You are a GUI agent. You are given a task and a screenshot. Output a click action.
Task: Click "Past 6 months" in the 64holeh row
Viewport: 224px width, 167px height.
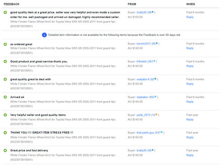tap(195, 61)
